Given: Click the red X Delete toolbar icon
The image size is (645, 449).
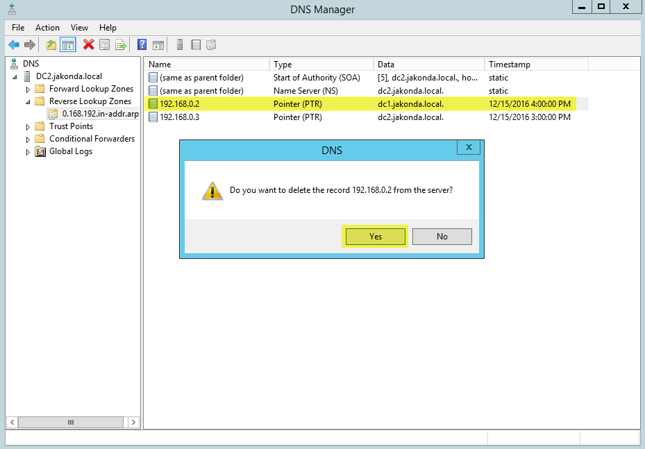Looking at the screenshot, I should pyautogui.click(x=88, y=45).
